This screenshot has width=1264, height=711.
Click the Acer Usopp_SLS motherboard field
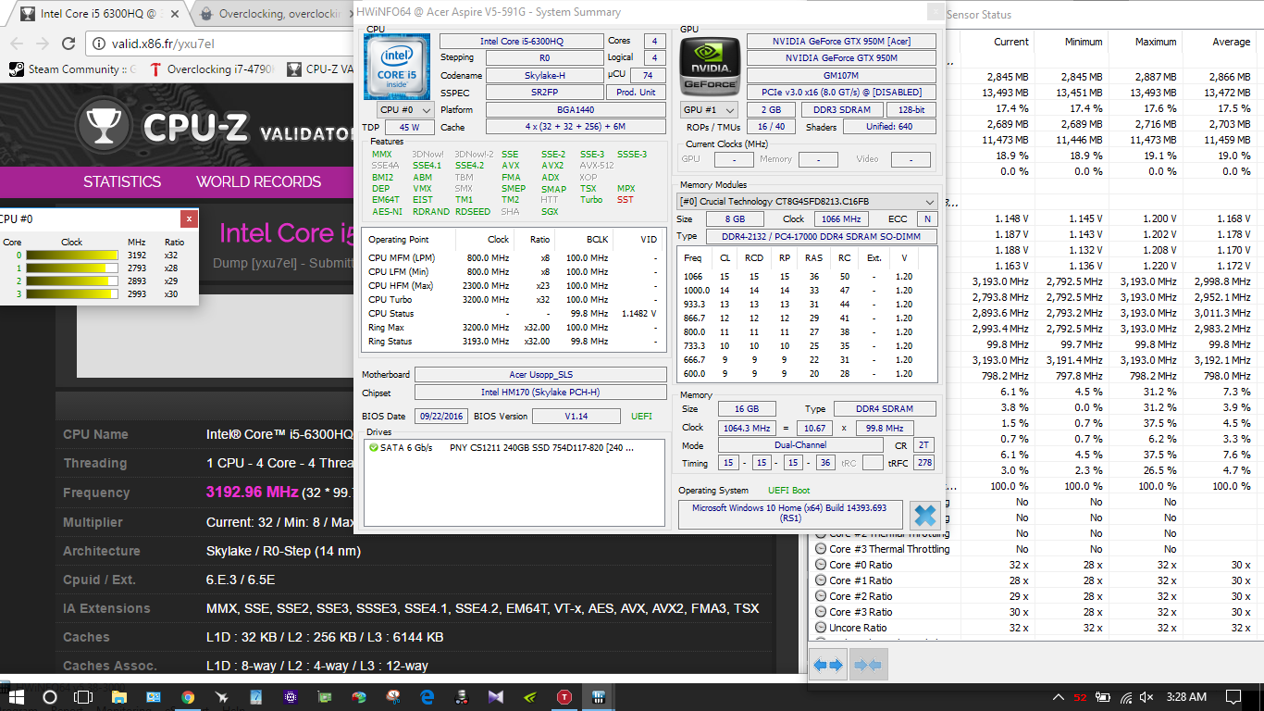[x=539, y=374]
